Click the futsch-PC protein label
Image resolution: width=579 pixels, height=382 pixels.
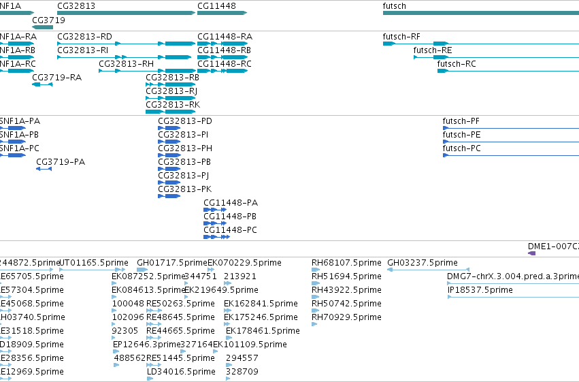point(461,148)
